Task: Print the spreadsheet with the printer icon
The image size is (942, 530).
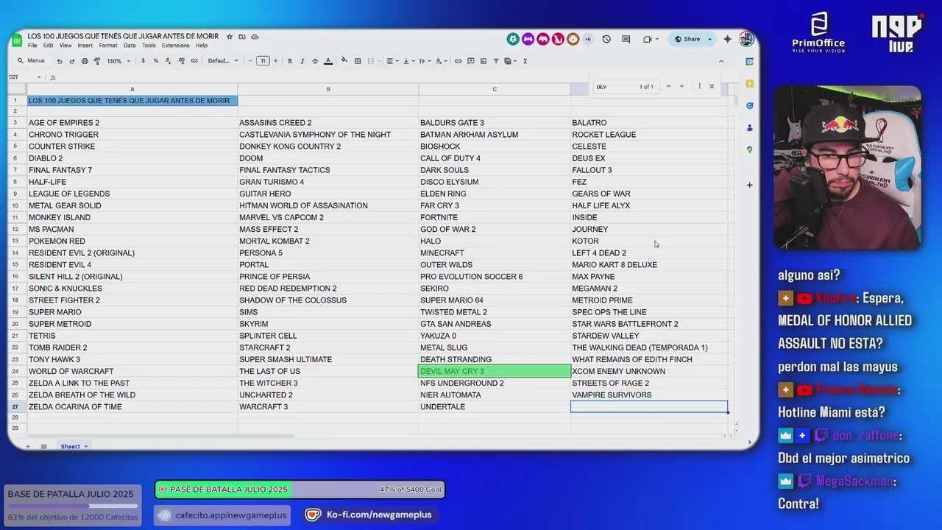Action: 85,61
